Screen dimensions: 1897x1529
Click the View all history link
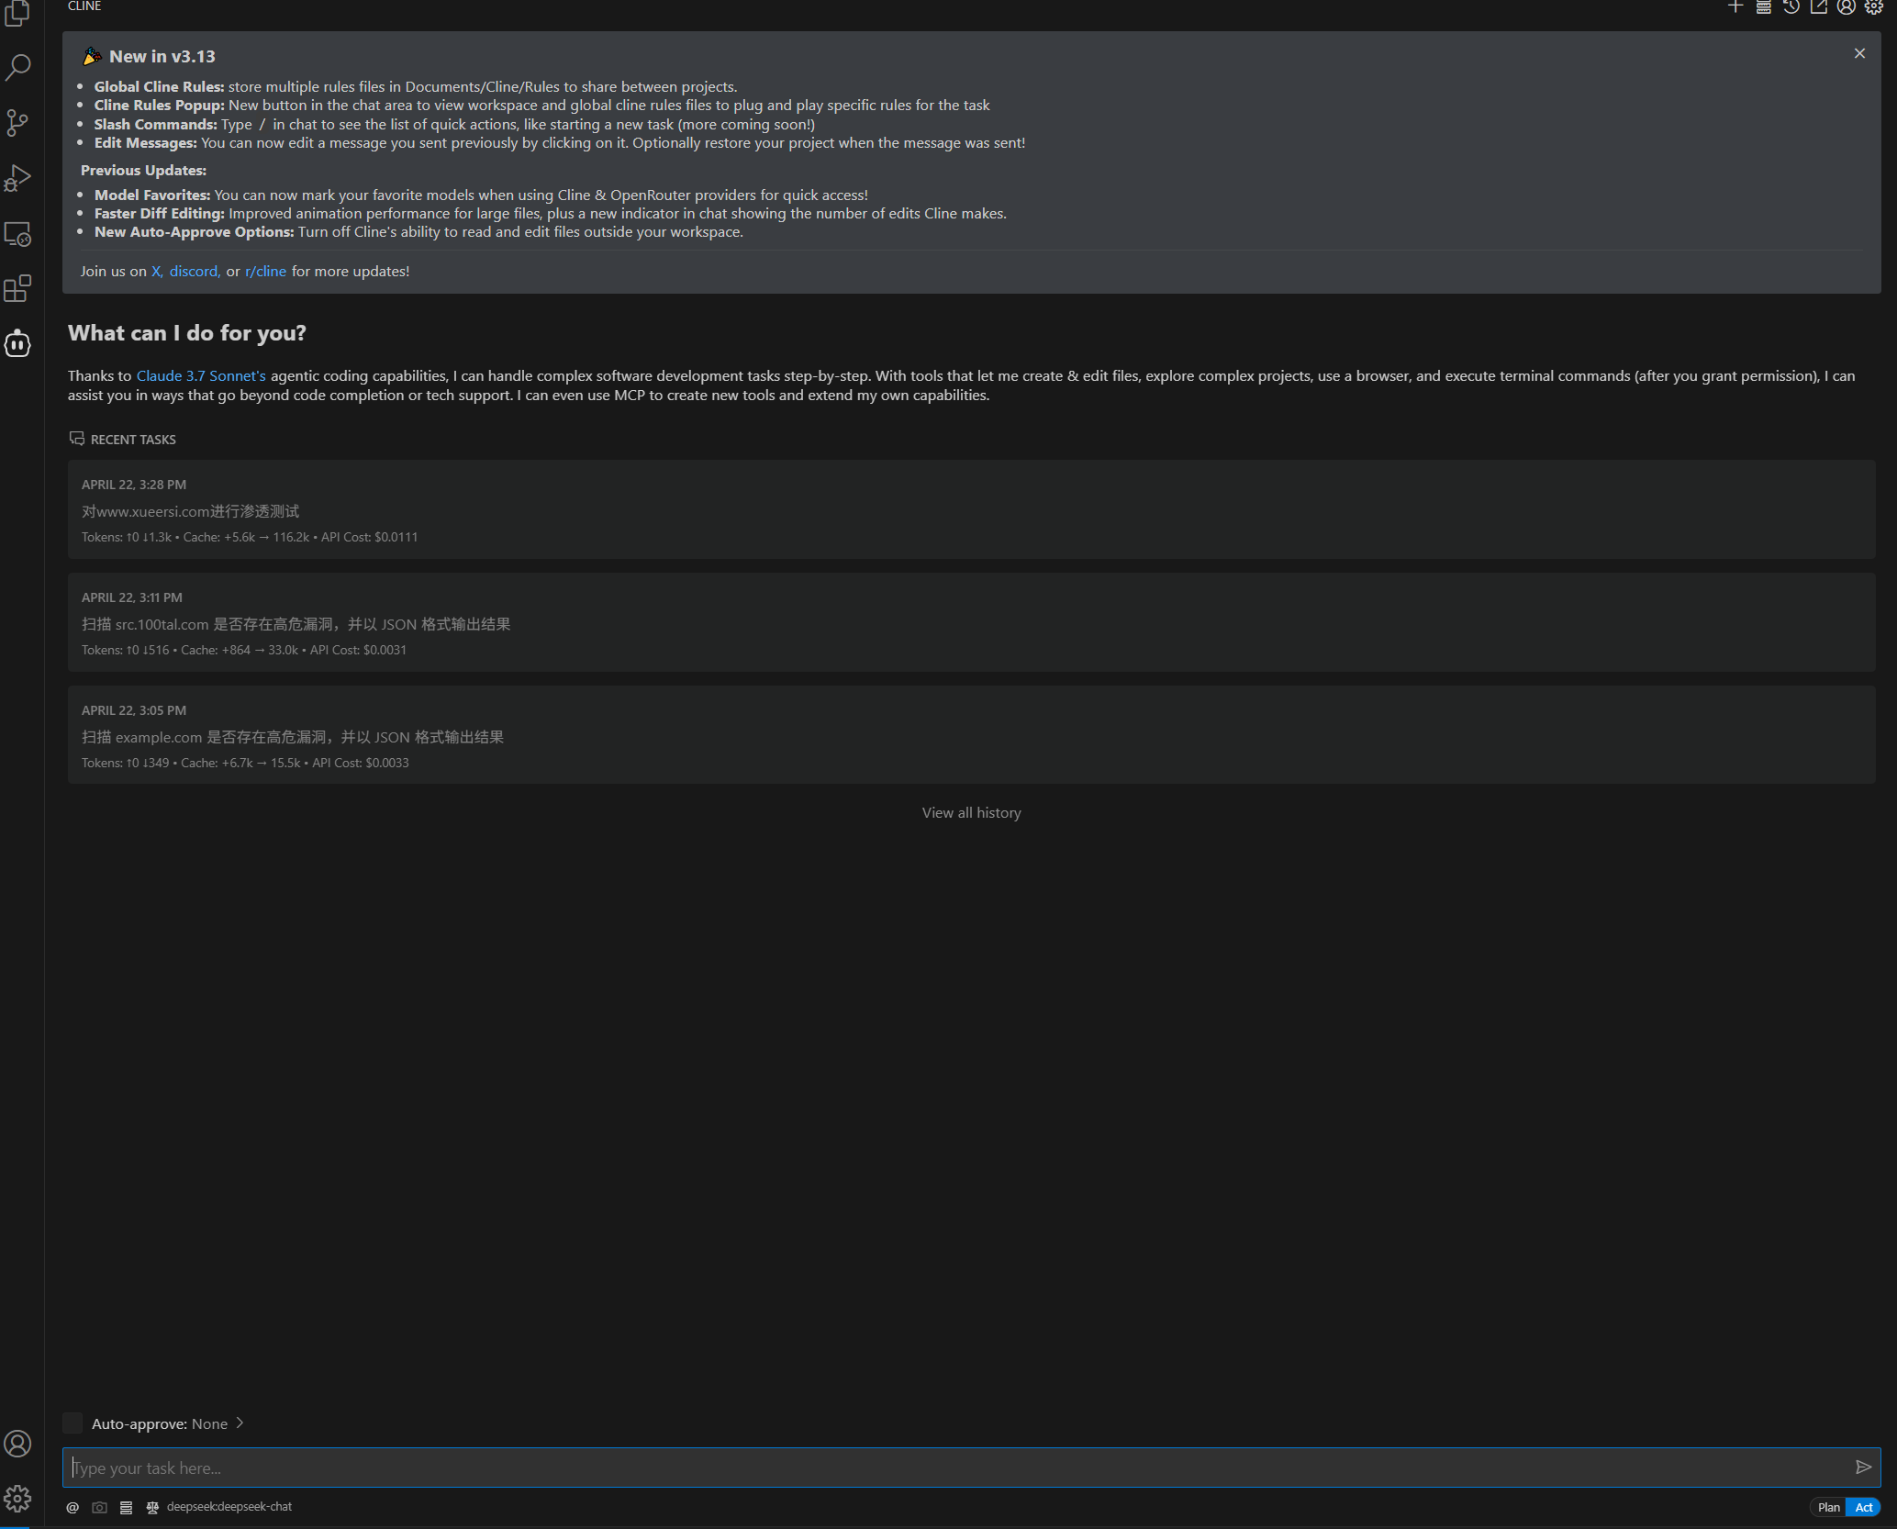pos(971,813)
